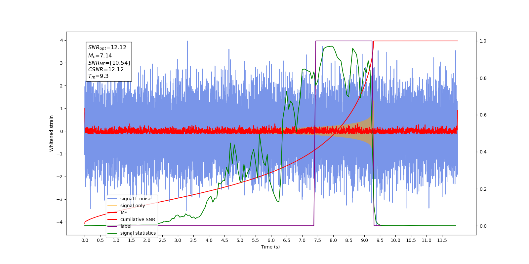Click the right y-axis tick label 0.2
Viewport: 529px width, 264px height.
[483, 189]
